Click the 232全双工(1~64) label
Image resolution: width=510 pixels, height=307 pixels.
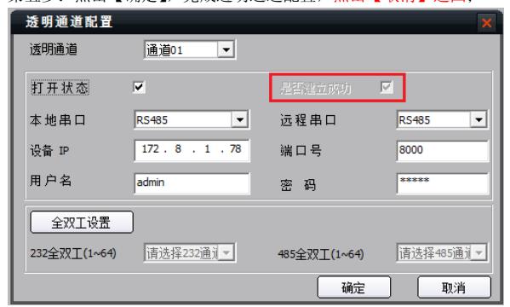[x=73, y=253]
